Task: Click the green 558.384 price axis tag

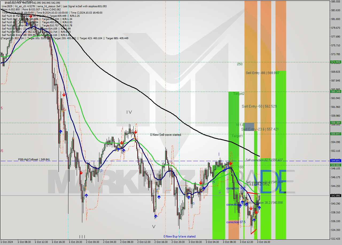Action: (336, 123)
